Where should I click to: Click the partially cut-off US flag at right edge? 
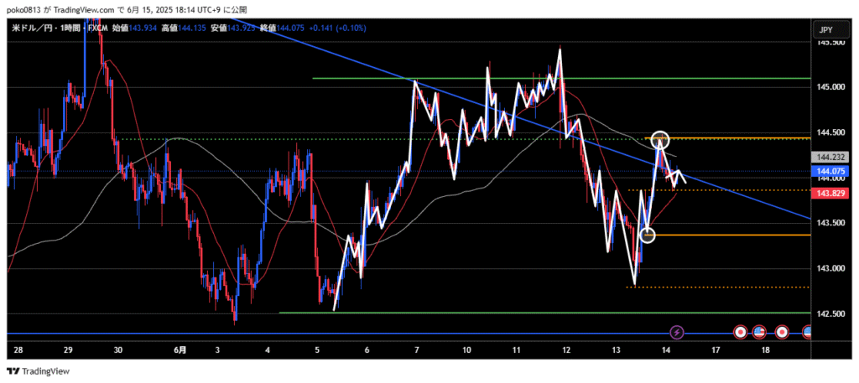pos(807,332)
